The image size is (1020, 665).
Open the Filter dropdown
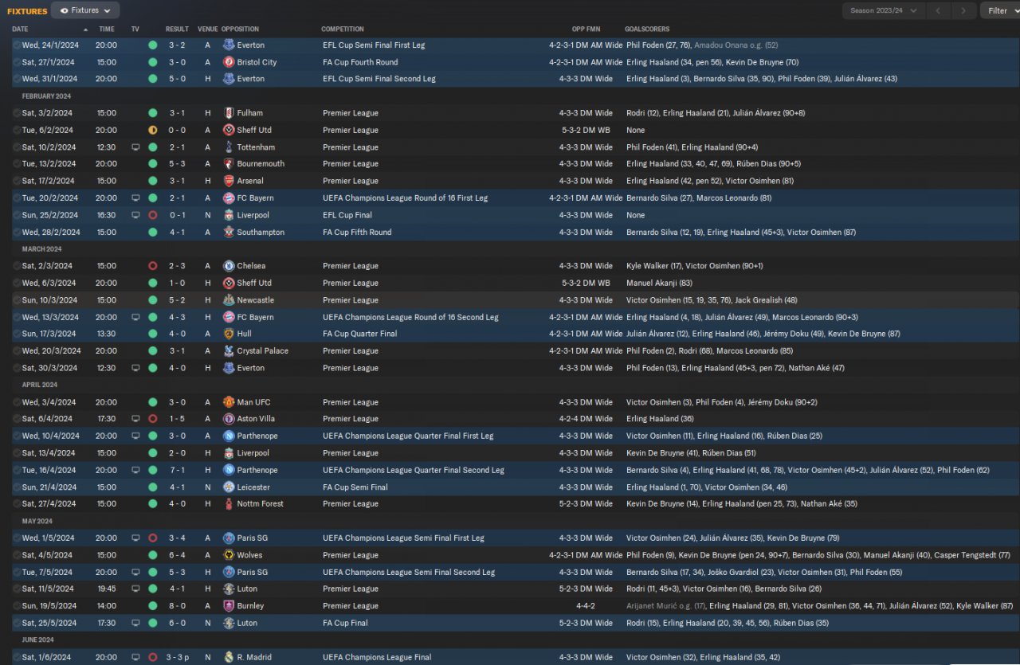(1001, 10)
